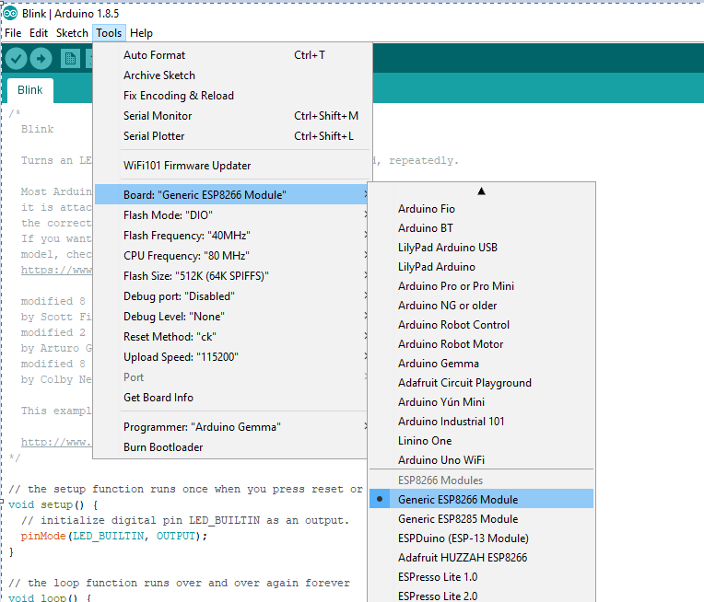Open the Edit menu

pos(39,33)
